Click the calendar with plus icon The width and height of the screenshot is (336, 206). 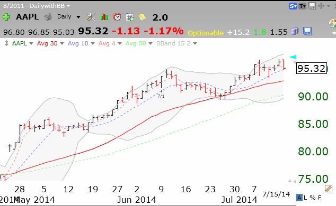point(130,17)
